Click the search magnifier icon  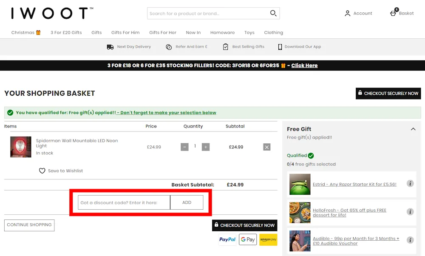[x=273, y=13]
